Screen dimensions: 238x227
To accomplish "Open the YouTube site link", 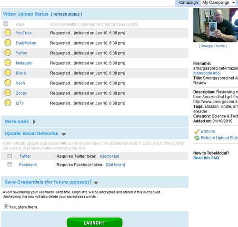I will pos(24,33).
